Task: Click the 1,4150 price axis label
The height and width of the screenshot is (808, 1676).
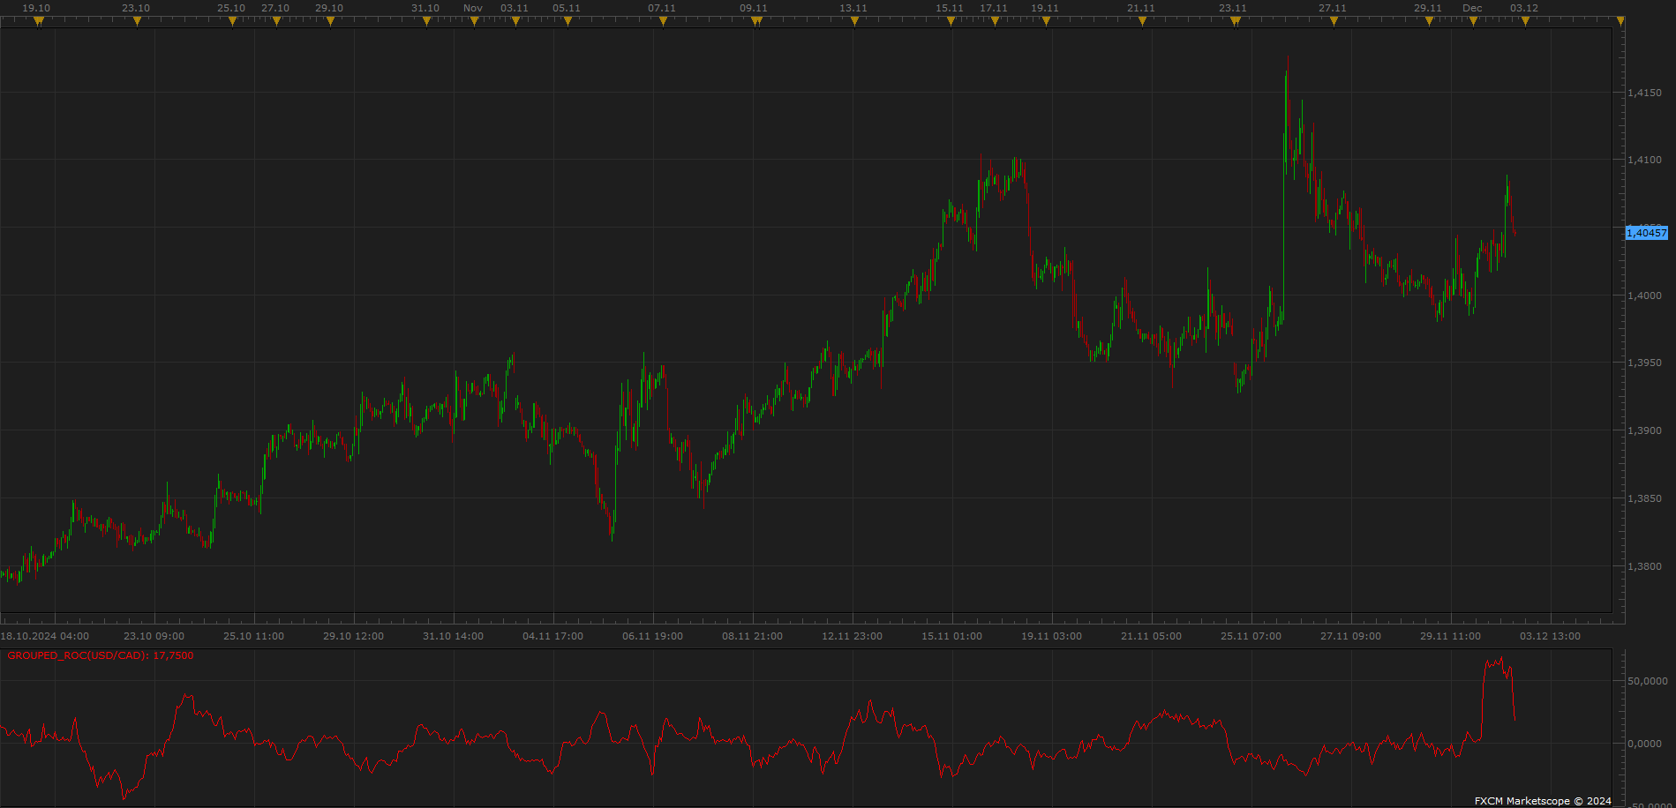Action: coord(1644,93)
